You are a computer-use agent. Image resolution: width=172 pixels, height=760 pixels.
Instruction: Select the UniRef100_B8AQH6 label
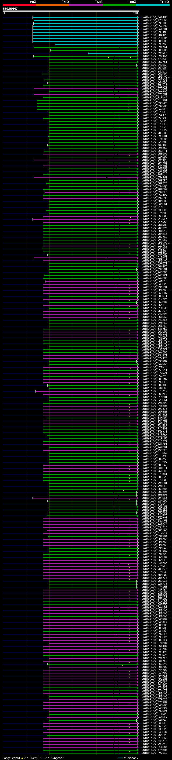(x=154, y=41)
